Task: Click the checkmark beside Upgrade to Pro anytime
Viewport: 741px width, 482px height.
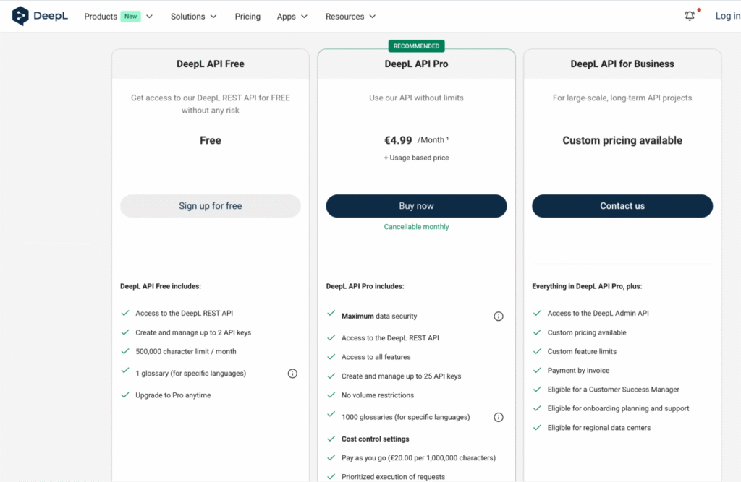Action: click(x=124, y=395)
